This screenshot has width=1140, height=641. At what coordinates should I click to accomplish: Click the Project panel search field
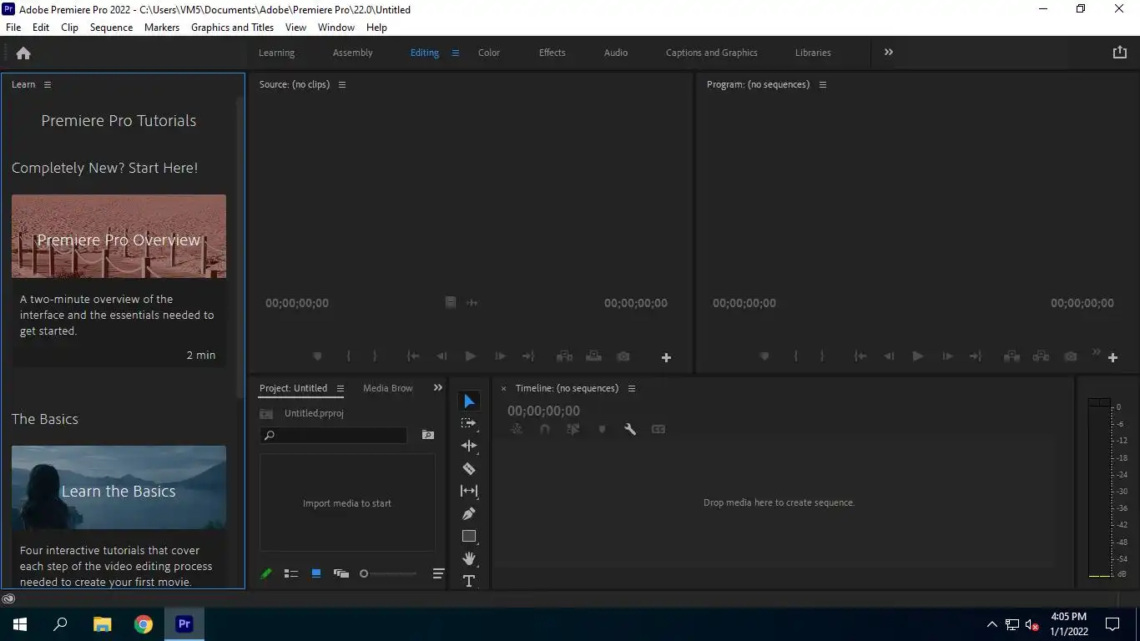[334, 435]
